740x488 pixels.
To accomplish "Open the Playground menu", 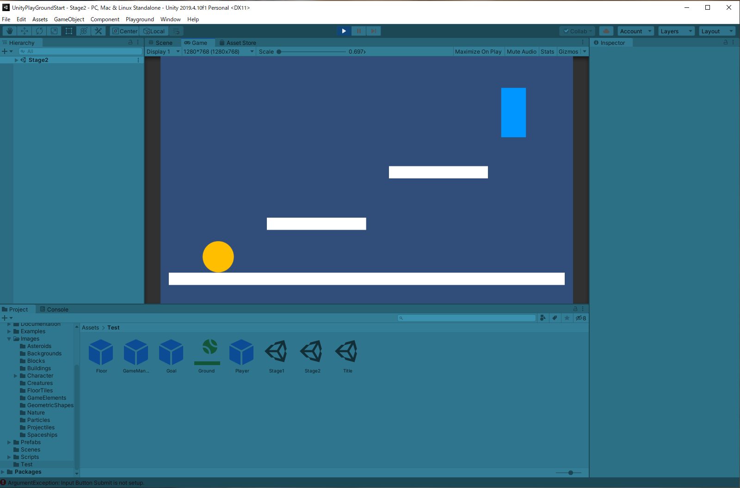I will [140, 19].
